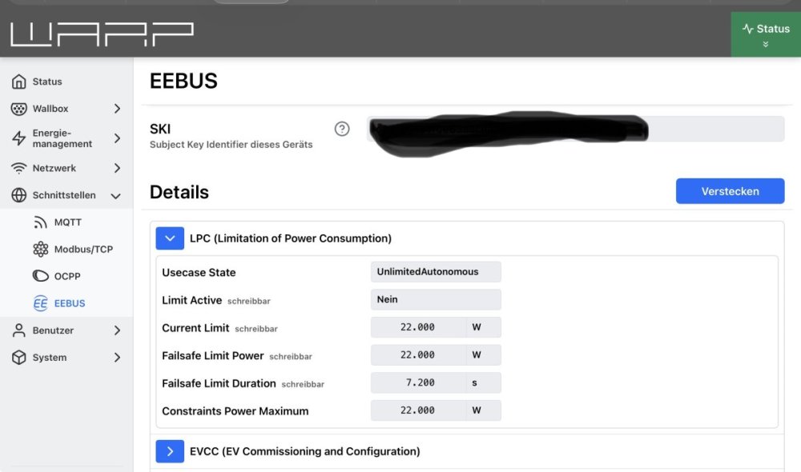Click the Details heading
The width and height of the screenshot is (801, 472).
pos(179,192)
